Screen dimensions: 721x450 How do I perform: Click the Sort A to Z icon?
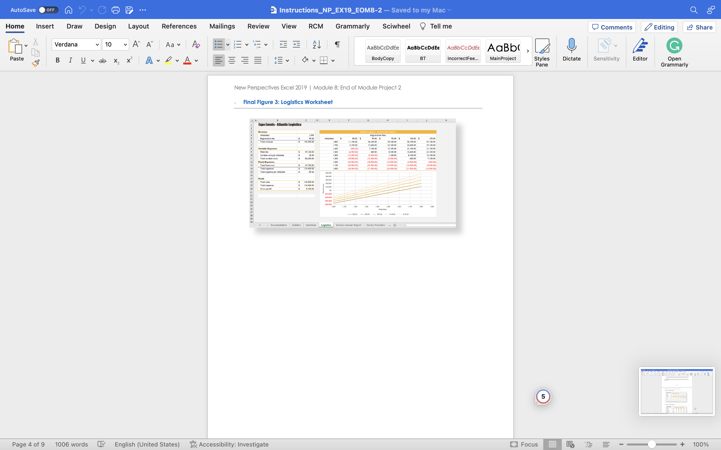point(316,45)
